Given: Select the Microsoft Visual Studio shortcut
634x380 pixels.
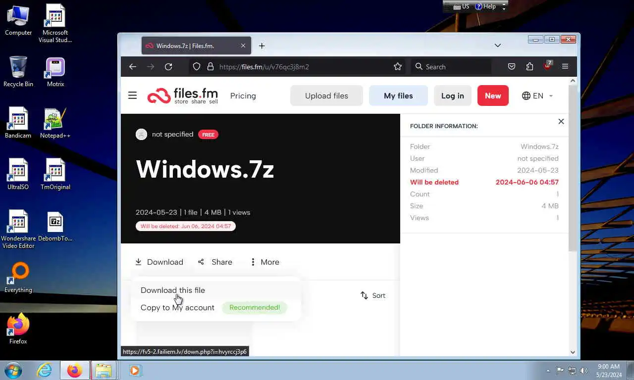Looking at the screenshot, I should coord(55,23).
